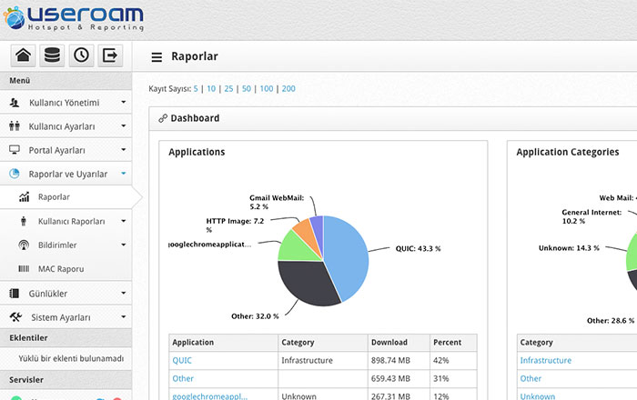Screen dimensions: 637x400
Task: Select Raporlar submenu item
Action: pyautogui.click(x=66, y=197)
